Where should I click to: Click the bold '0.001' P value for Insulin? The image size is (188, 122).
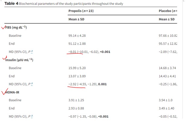[x=102, y=84]
